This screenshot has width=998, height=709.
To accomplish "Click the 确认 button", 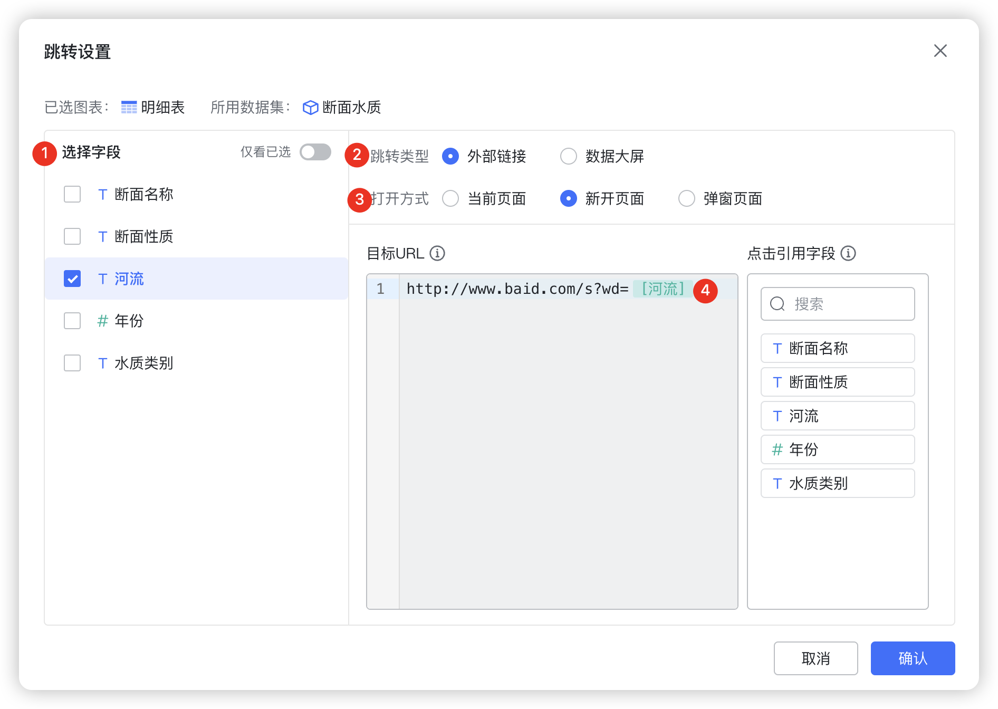I will coord(913,658).
